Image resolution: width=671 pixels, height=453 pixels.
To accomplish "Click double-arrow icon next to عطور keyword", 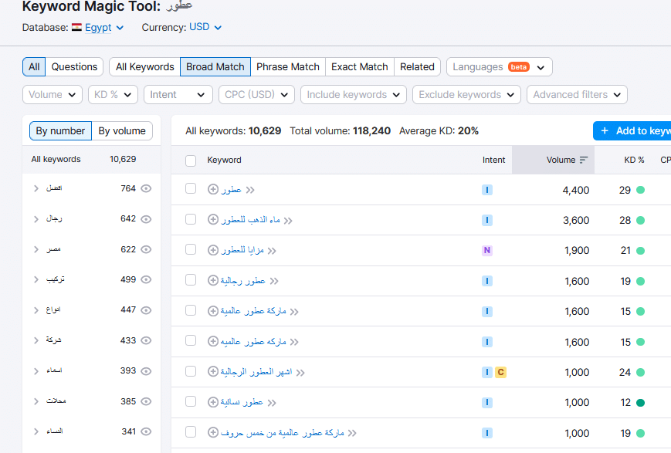I will point(250,190).
